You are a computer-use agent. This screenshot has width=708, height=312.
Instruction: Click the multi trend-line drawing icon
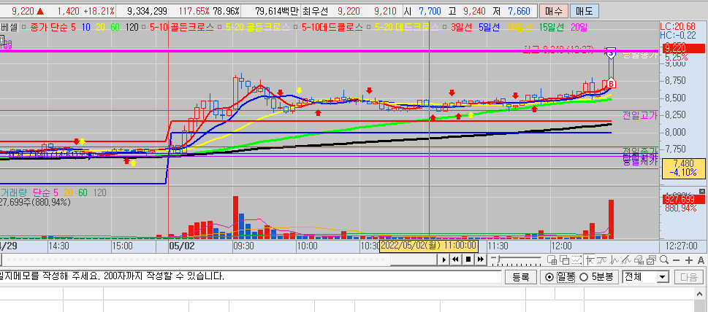626,260
